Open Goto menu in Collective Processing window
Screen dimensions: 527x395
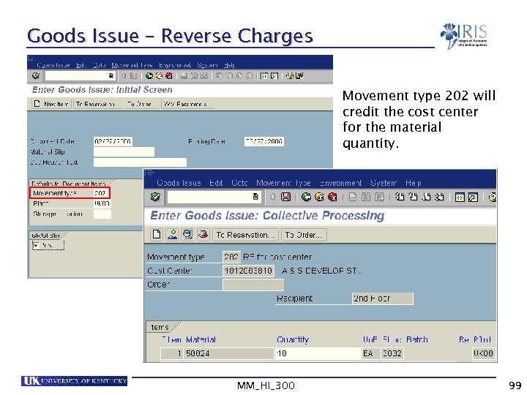(239, 183)
